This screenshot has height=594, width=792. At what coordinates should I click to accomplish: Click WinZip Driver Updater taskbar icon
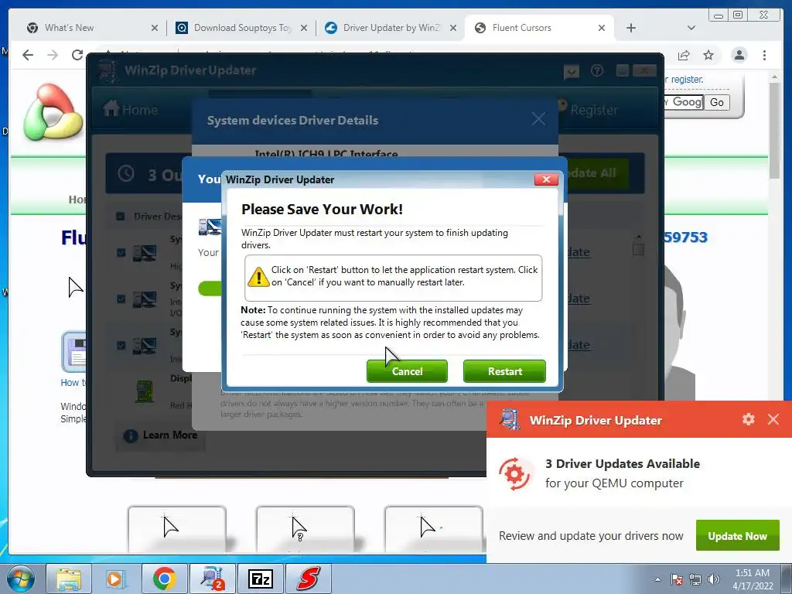[212, 579]
